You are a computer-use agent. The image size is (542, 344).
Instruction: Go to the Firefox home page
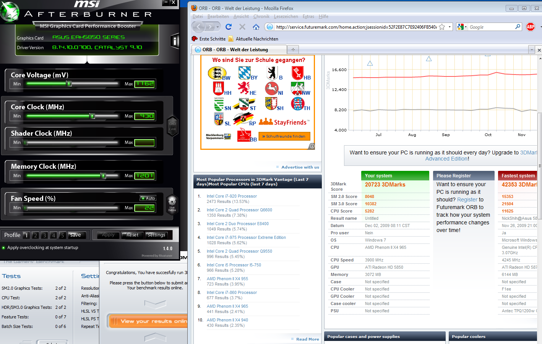256,27
